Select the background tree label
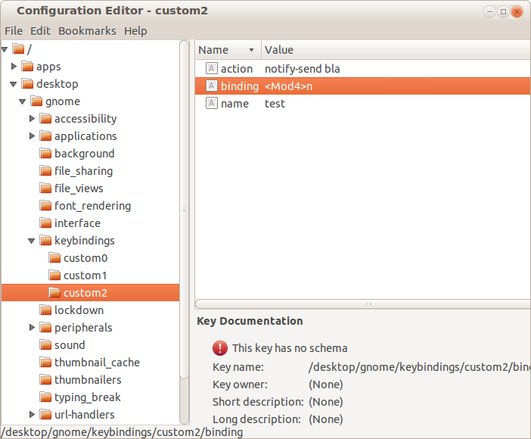This screenshot has width=531, height=439. pyautogui.click(x=84, y=154)
